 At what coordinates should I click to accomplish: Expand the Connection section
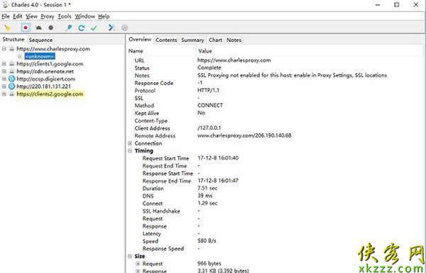pos(130,143)
